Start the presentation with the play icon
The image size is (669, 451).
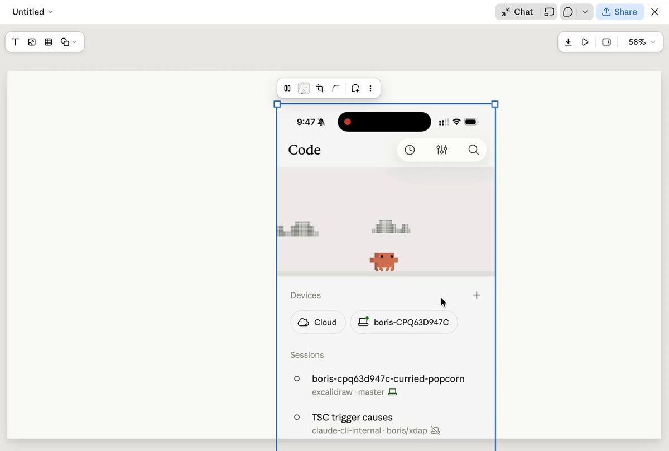(x=585, y=42)
